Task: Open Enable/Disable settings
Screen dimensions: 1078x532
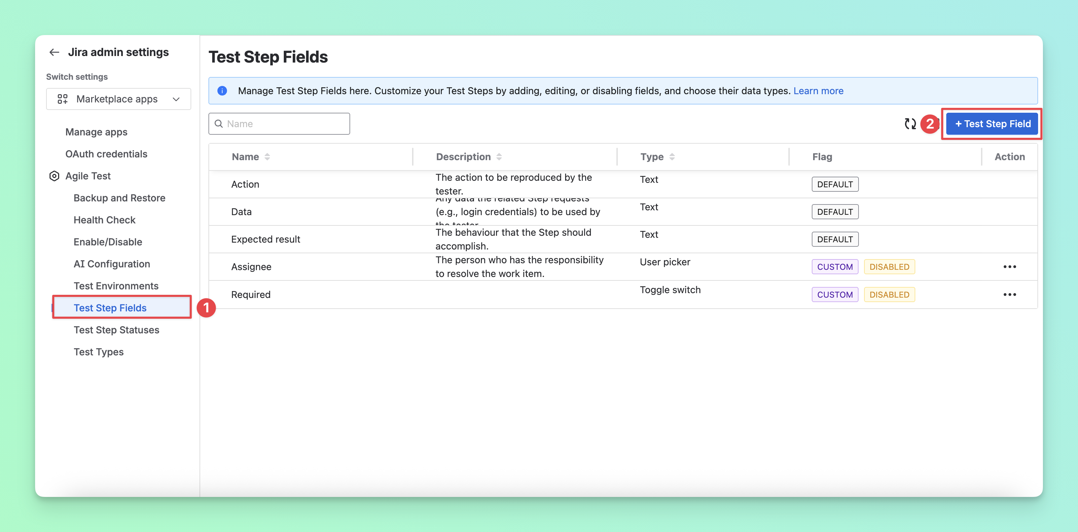Action: (108, 242)
